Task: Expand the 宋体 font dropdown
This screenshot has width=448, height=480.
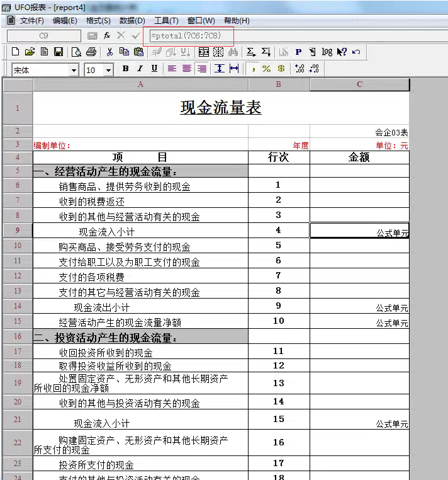Action: [x=74, y=71]
